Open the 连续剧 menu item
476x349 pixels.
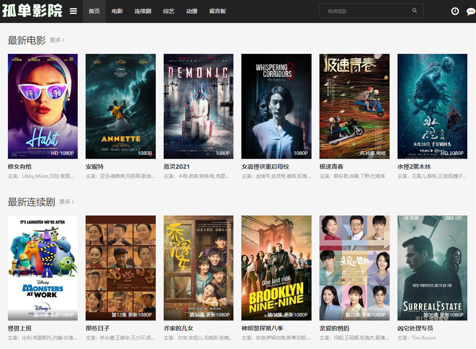coord(143,11)
